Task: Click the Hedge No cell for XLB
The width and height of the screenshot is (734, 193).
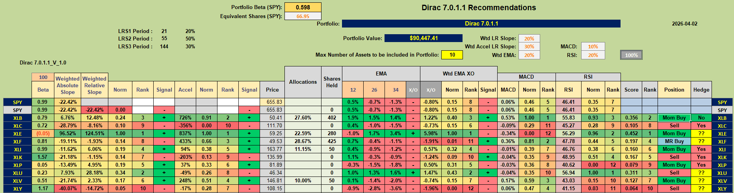Action: (701, 118)
